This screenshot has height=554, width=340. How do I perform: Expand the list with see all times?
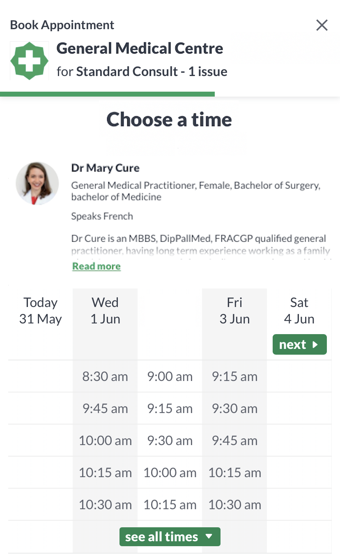click(x=170, y=537)
